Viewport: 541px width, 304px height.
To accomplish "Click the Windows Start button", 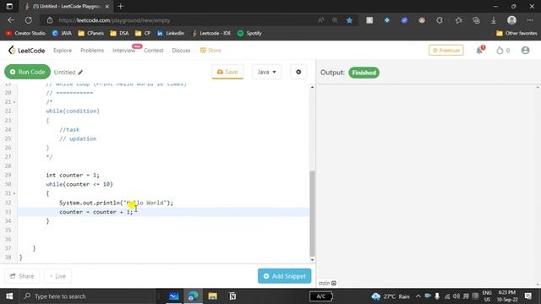I will 9,296.
